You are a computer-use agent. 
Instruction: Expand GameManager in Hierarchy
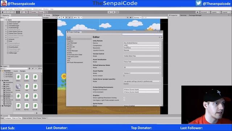(6, 26)
